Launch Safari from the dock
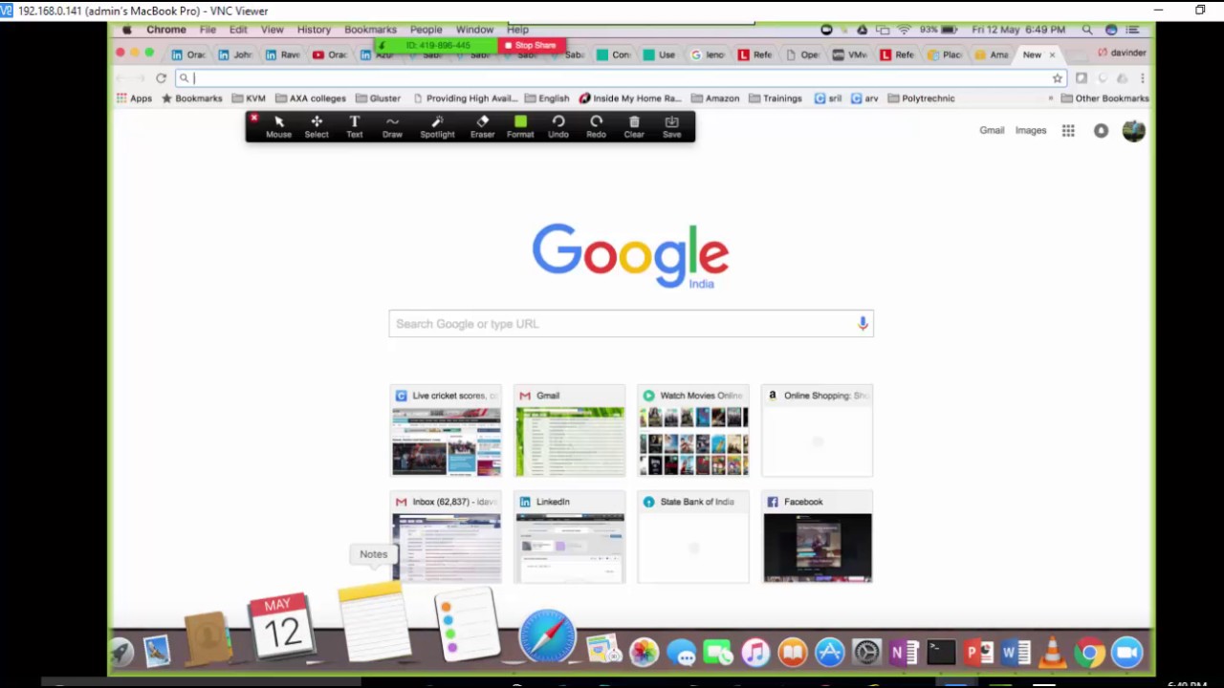This screenshot has width=1224, height=688. 547,636
